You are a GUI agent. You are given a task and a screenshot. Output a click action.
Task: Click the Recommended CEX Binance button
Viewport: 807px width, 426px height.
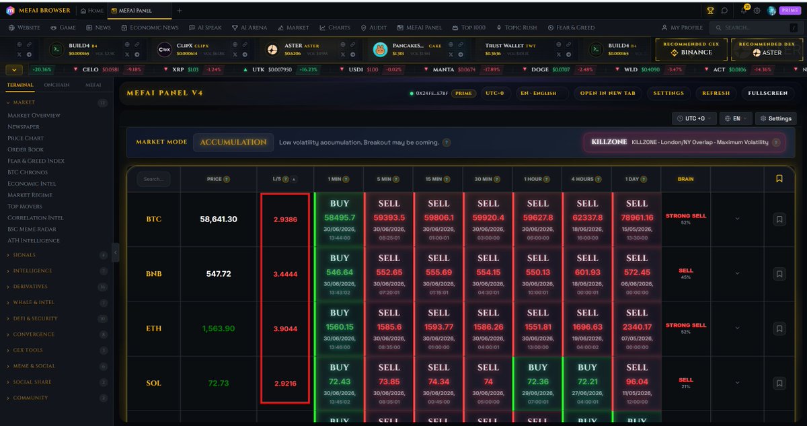tap(691, 49)
